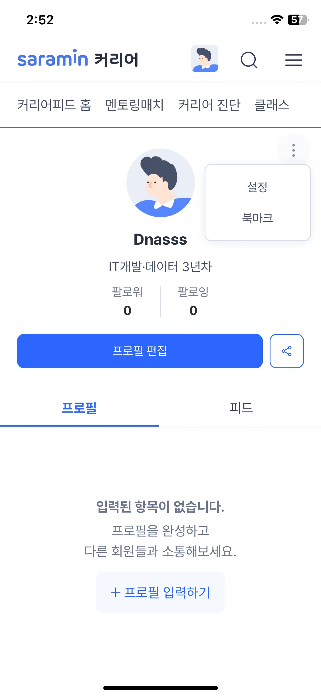Switch to the 피드 tab

(241, 408)
